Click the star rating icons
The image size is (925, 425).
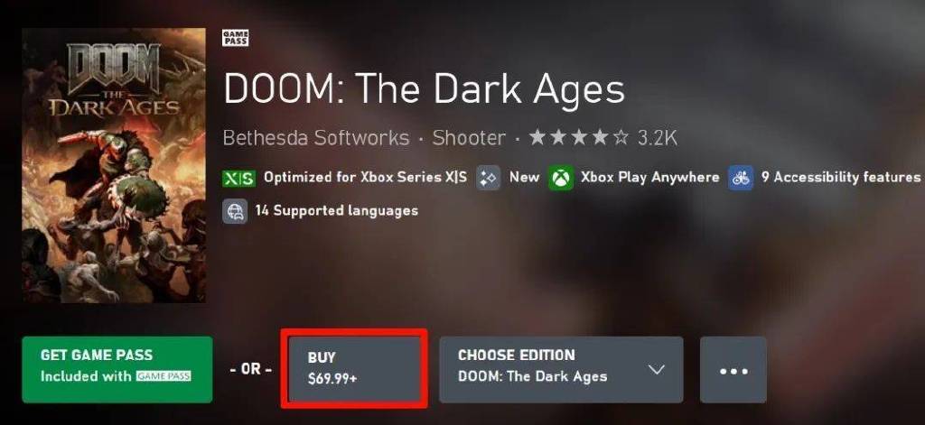pos(579,138)
